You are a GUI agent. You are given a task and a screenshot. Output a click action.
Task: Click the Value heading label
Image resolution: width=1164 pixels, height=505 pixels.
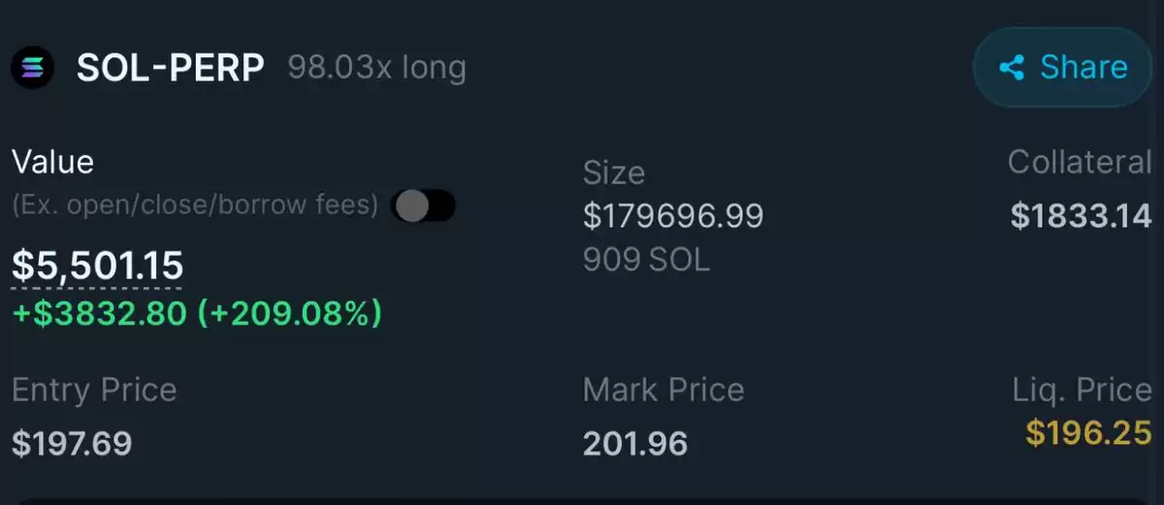52,162
